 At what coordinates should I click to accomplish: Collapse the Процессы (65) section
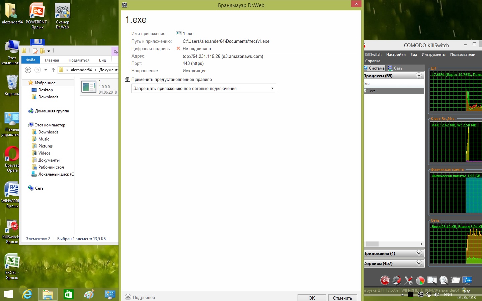[419, 76]
